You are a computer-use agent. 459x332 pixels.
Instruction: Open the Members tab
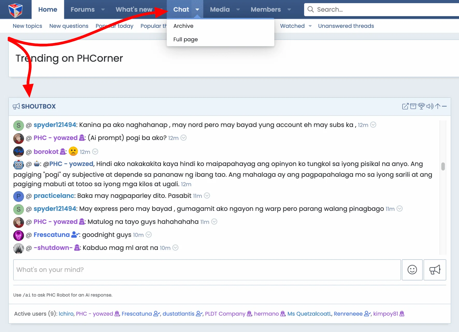tap(266, 10)
